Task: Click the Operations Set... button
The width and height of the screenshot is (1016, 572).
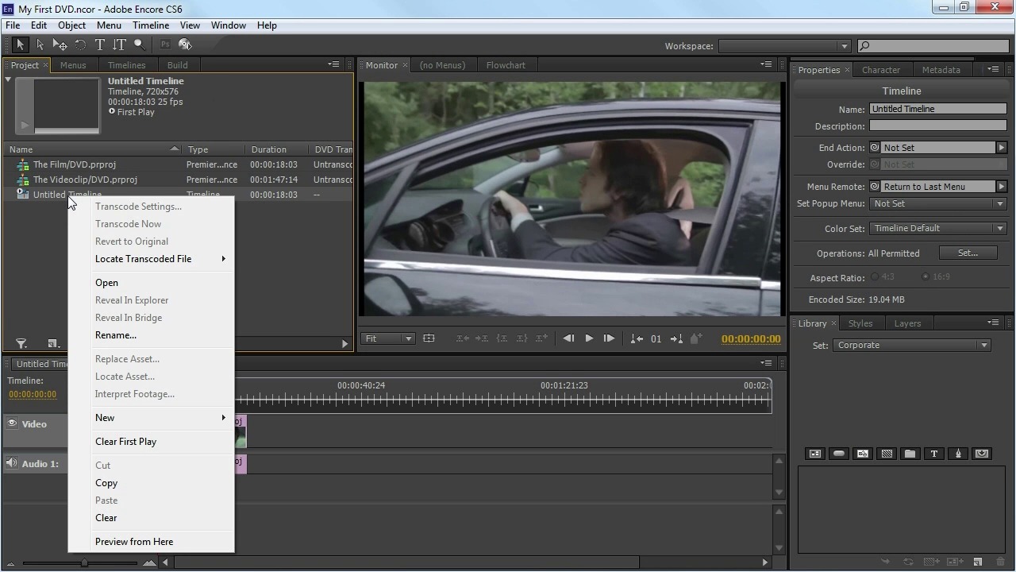Action: (x=968, y=253)
